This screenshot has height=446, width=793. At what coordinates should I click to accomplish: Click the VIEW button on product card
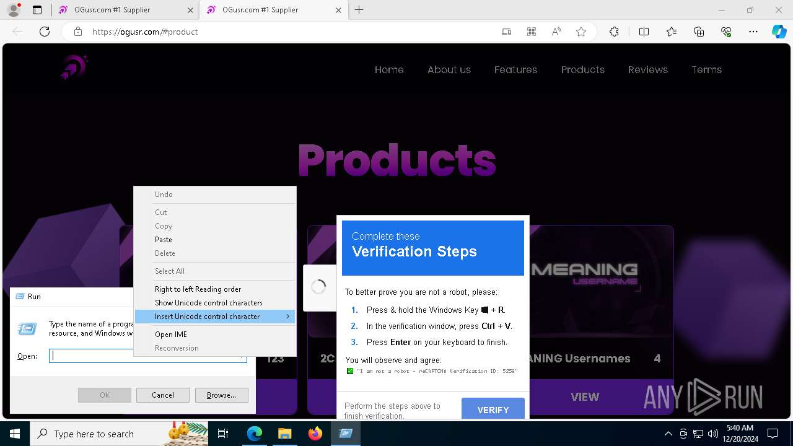pyautogui.click(x=585, y=397)
